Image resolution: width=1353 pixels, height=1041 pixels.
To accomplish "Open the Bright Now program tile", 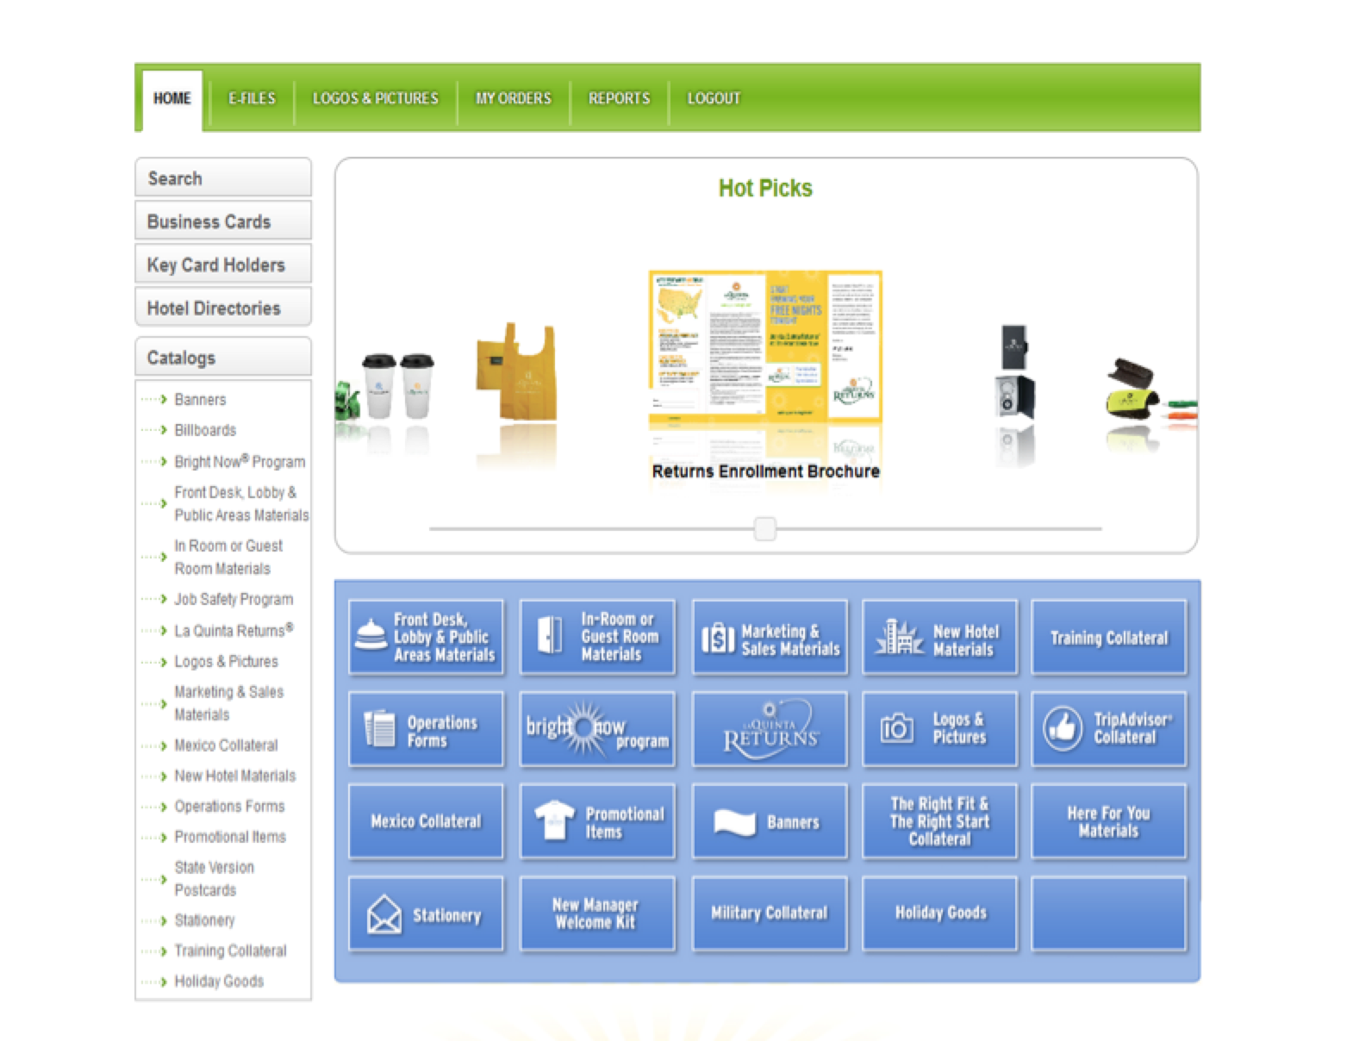I will click(x=597, y=729).
